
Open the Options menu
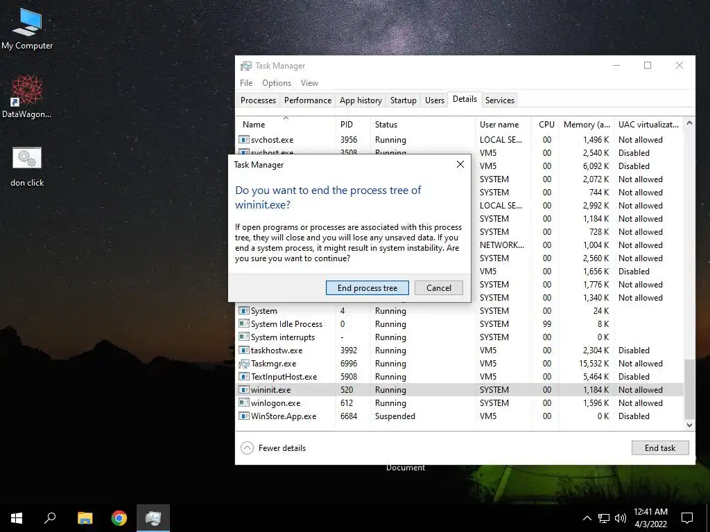(277, 83)
